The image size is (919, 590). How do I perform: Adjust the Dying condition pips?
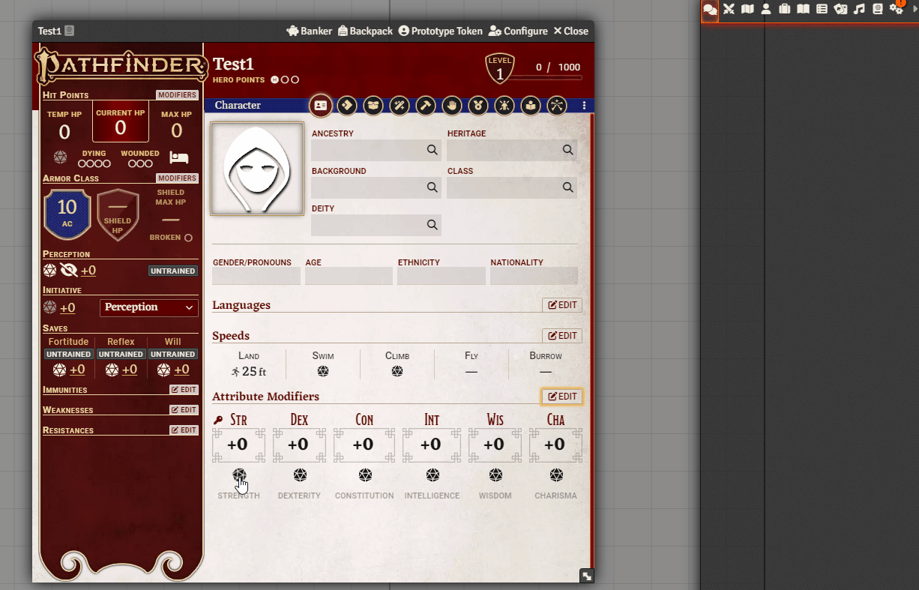(x=94, y=163)
